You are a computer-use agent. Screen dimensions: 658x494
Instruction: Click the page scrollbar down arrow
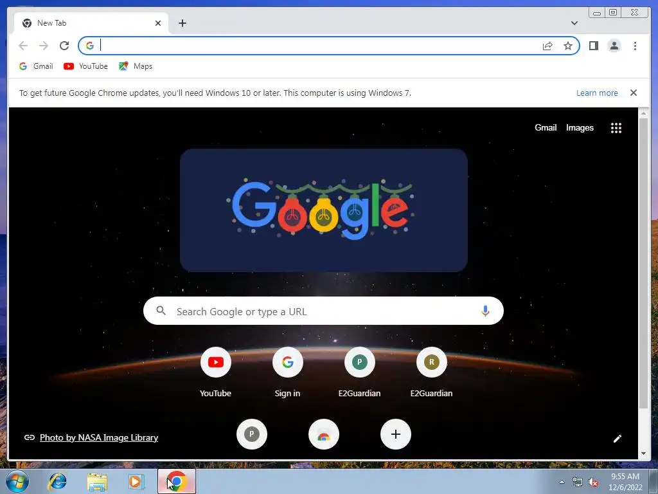tap(643, 454)
